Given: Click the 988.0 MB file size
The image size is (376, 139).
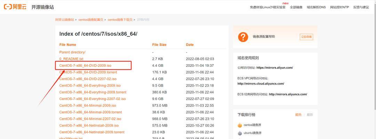Looking at the screenshot, I should (160, 119).
